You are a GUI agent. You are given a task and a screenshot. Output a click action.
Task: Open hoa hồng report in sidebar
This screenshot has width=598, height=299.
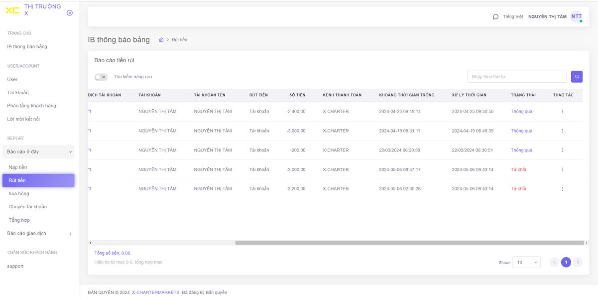click(x=19, y=193)
